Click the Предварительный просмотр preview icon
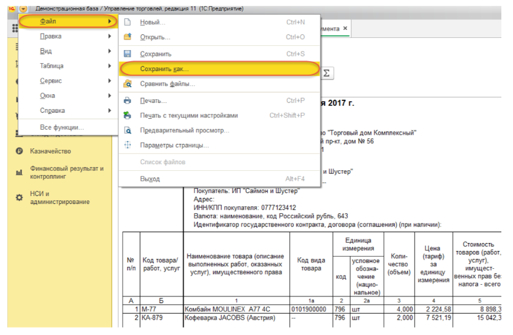Viewport: 513px width, 335px height. tap(127, 130)
